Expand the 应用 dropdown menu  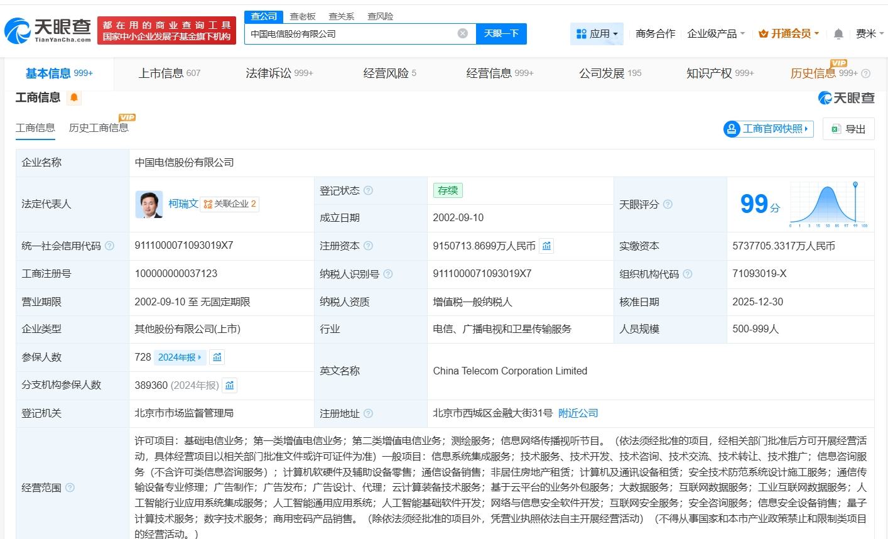click(597, 34)
